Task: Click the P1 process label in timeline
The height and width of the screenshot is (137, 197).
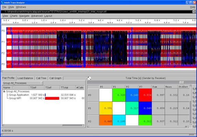Action: pos(3,42)
